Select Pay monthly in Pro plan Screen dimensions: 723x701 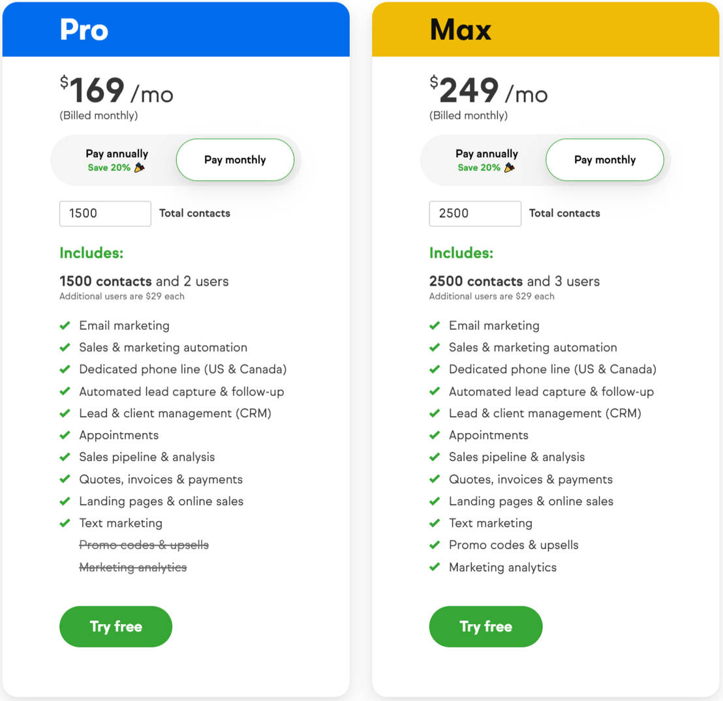click(235, 160)
